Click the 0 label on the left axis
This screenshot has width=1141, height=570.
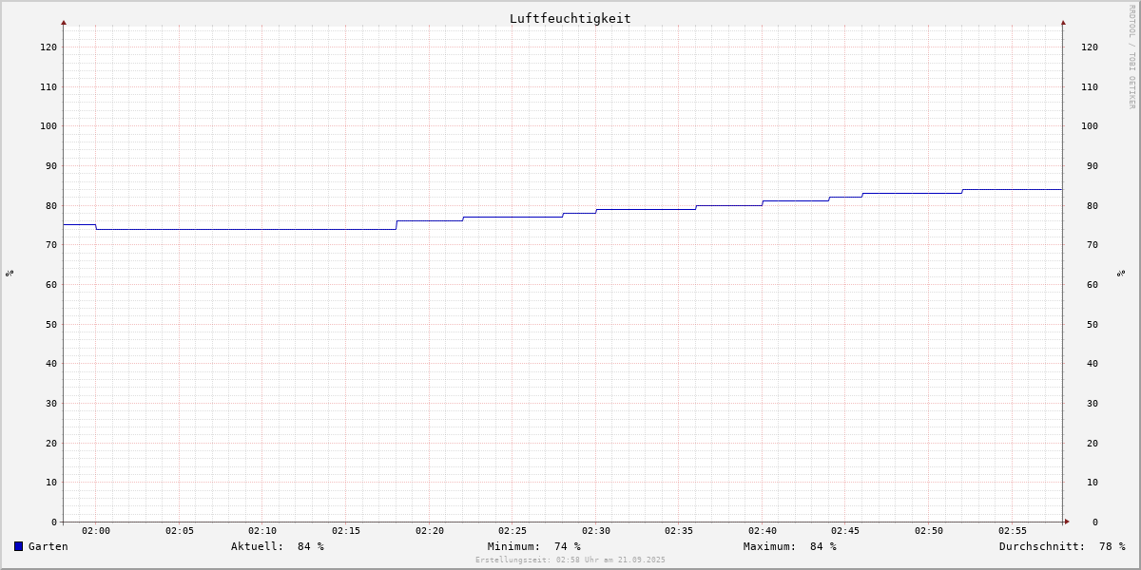pyautogui.click(x=54, y=522)
